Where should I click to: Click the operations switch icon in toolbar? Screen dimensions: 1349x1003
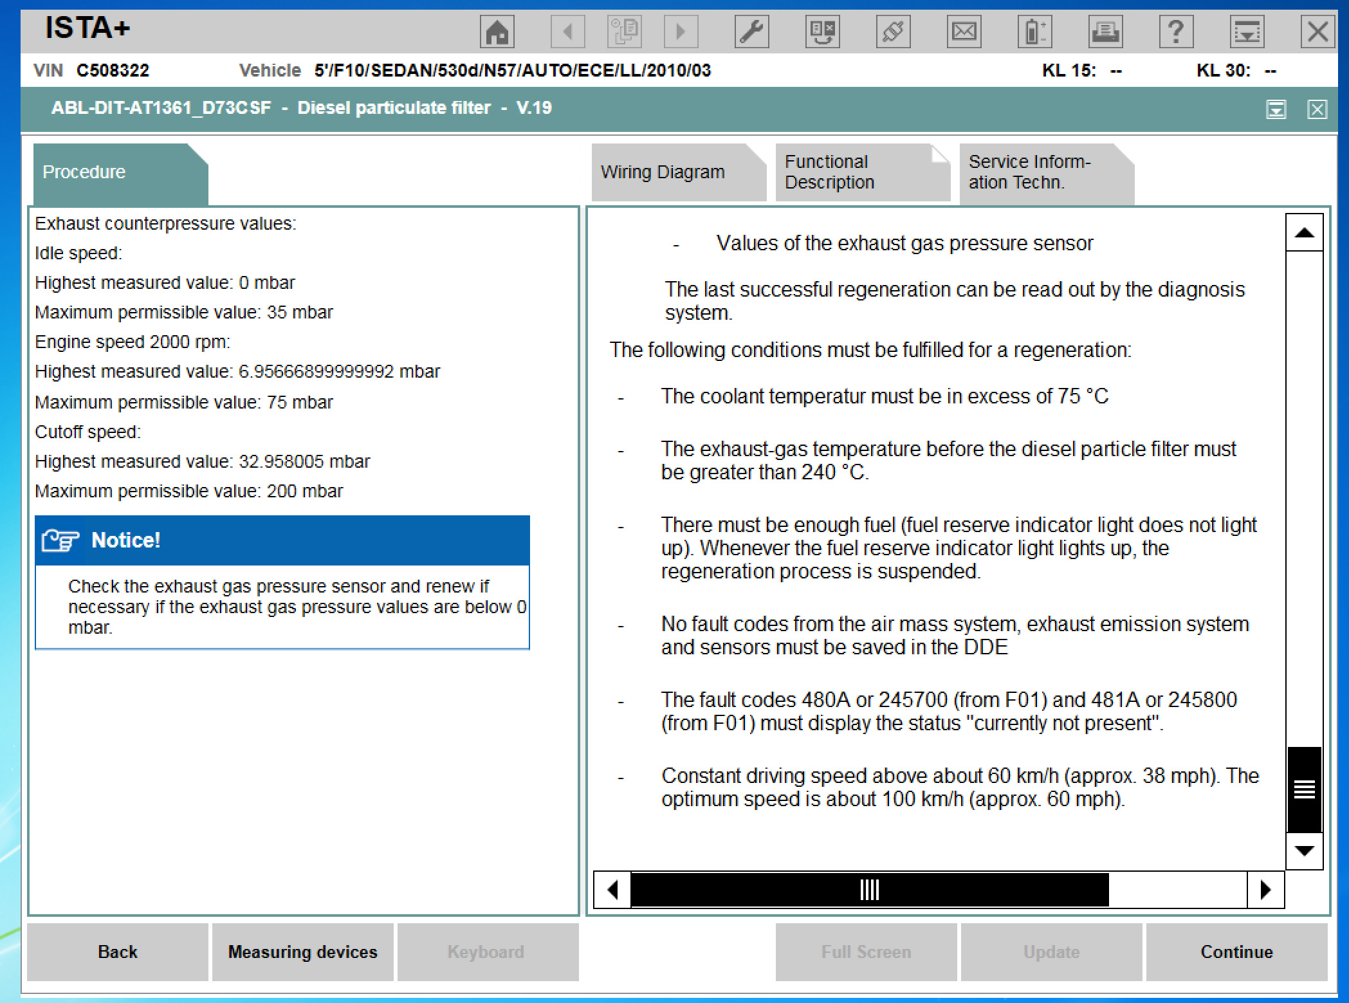coord(822,32)
